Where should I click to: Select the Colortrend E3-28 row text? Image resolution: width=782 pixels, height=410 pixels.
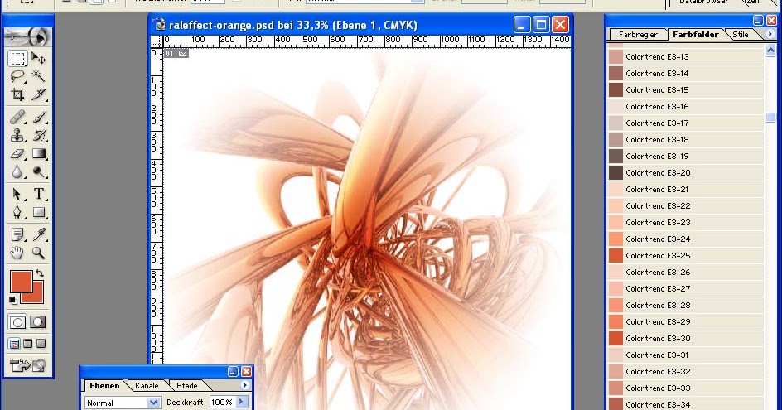pyautogui.click(x=658, y=306)
